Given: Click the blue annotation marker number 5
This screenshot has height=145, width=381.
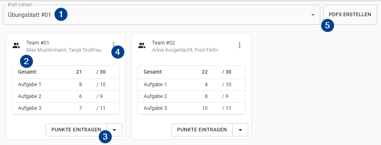Looking at the screenshot, I should click(327, 25).
